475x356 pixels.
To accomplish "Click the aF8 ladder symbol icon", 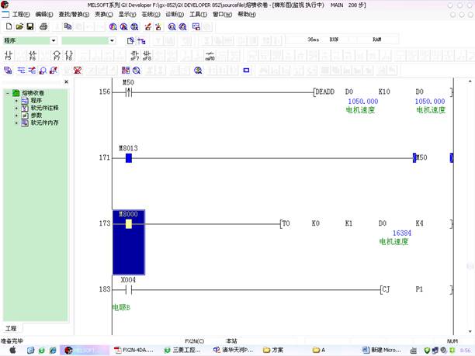I will coord(147,55).
